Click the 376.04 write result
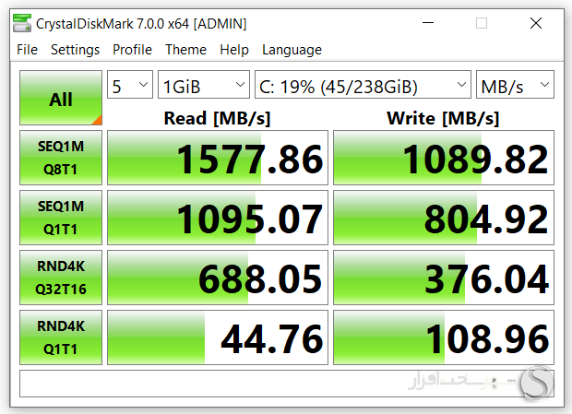The image size is (572, 414). tap(444, 278)
